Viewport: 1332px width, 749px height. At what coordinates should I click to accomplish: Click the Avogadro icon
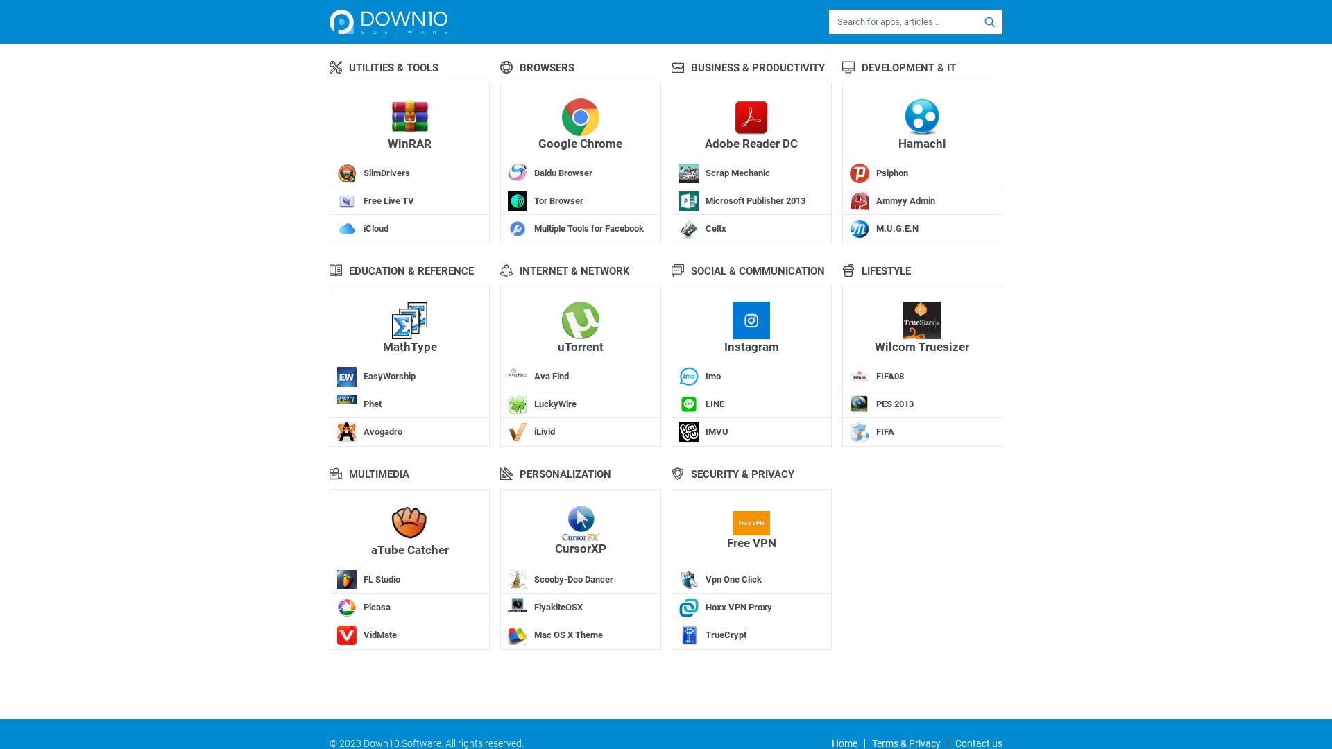pos(347,432)
